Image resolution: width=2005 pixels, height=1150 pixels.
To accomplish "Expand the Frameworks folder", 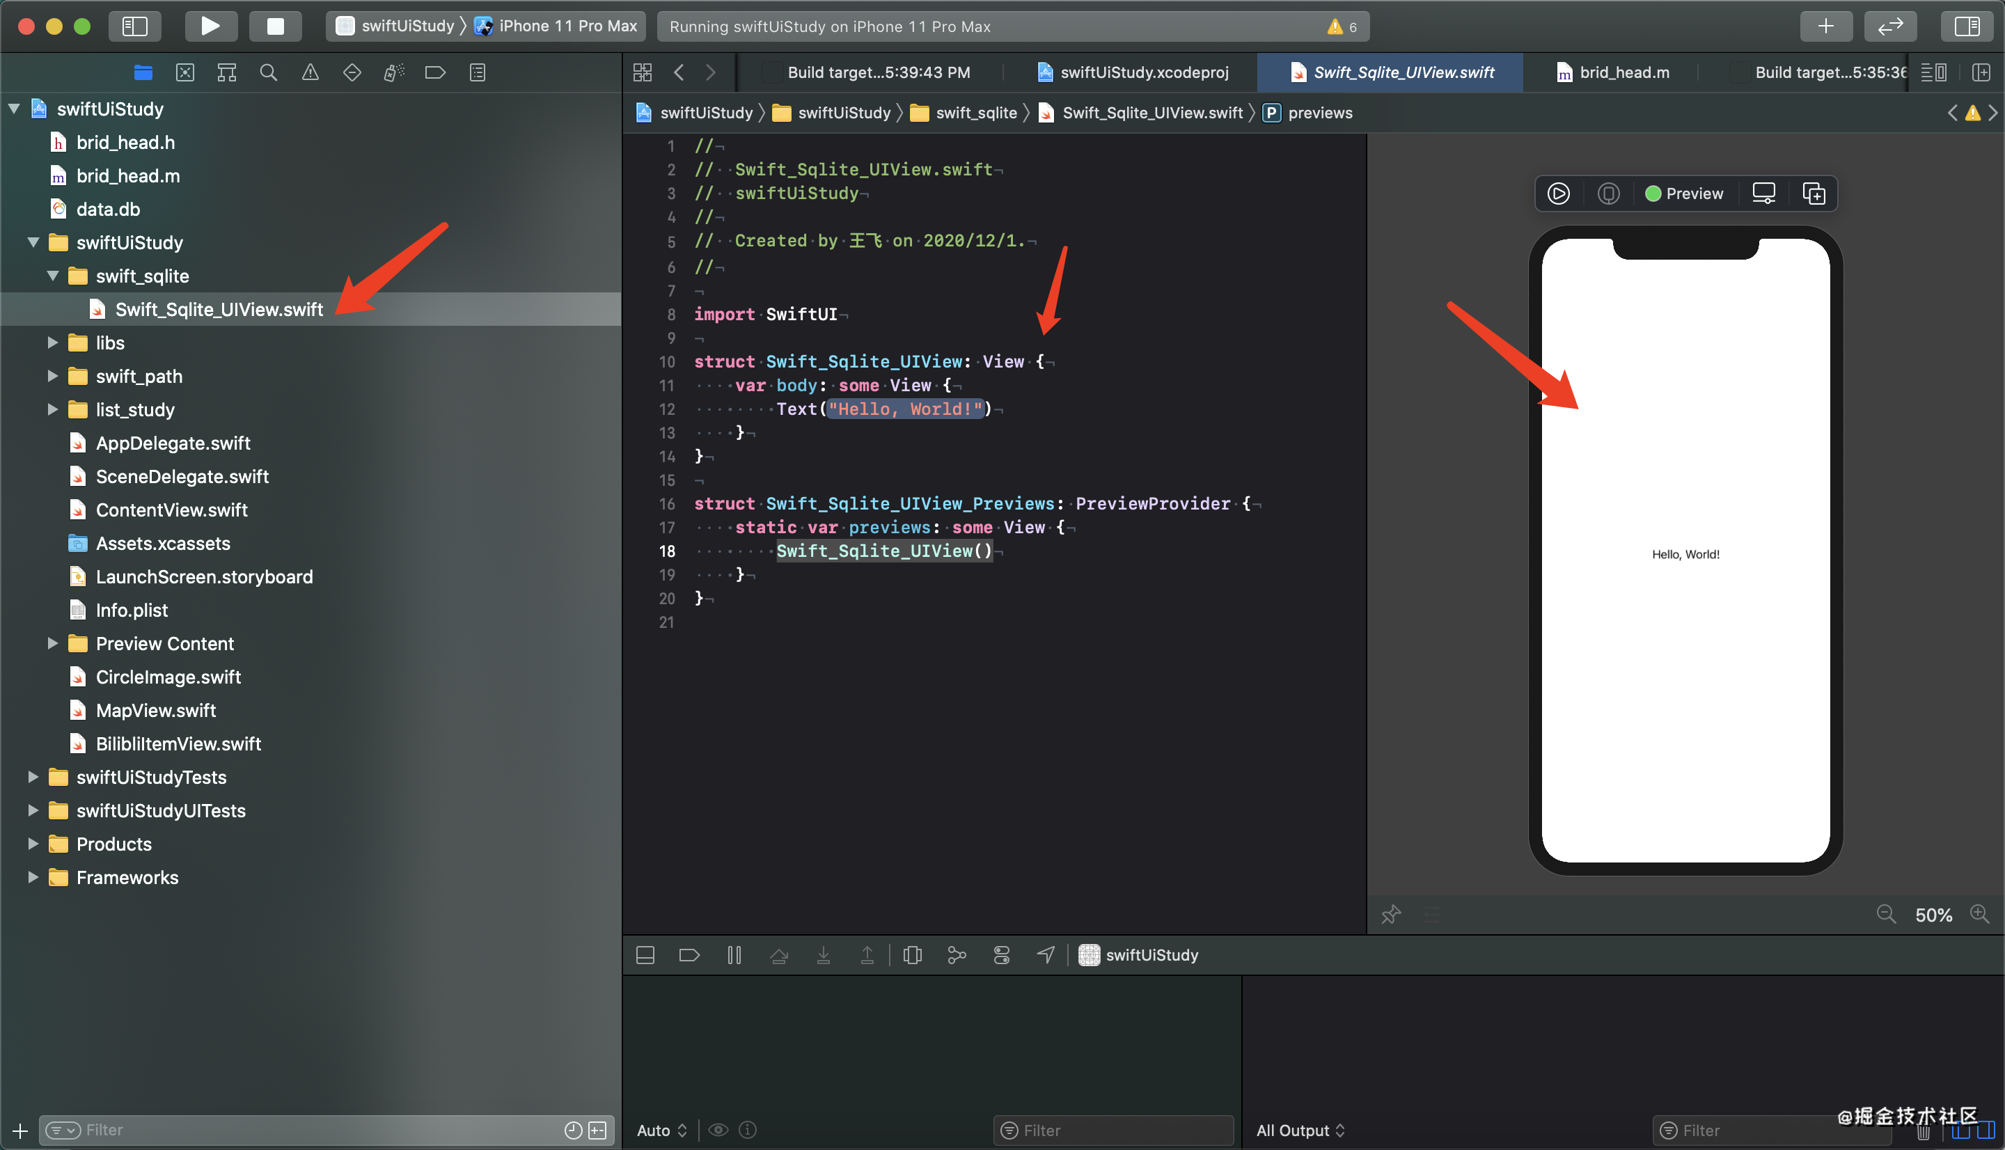I will coord(33,878).
